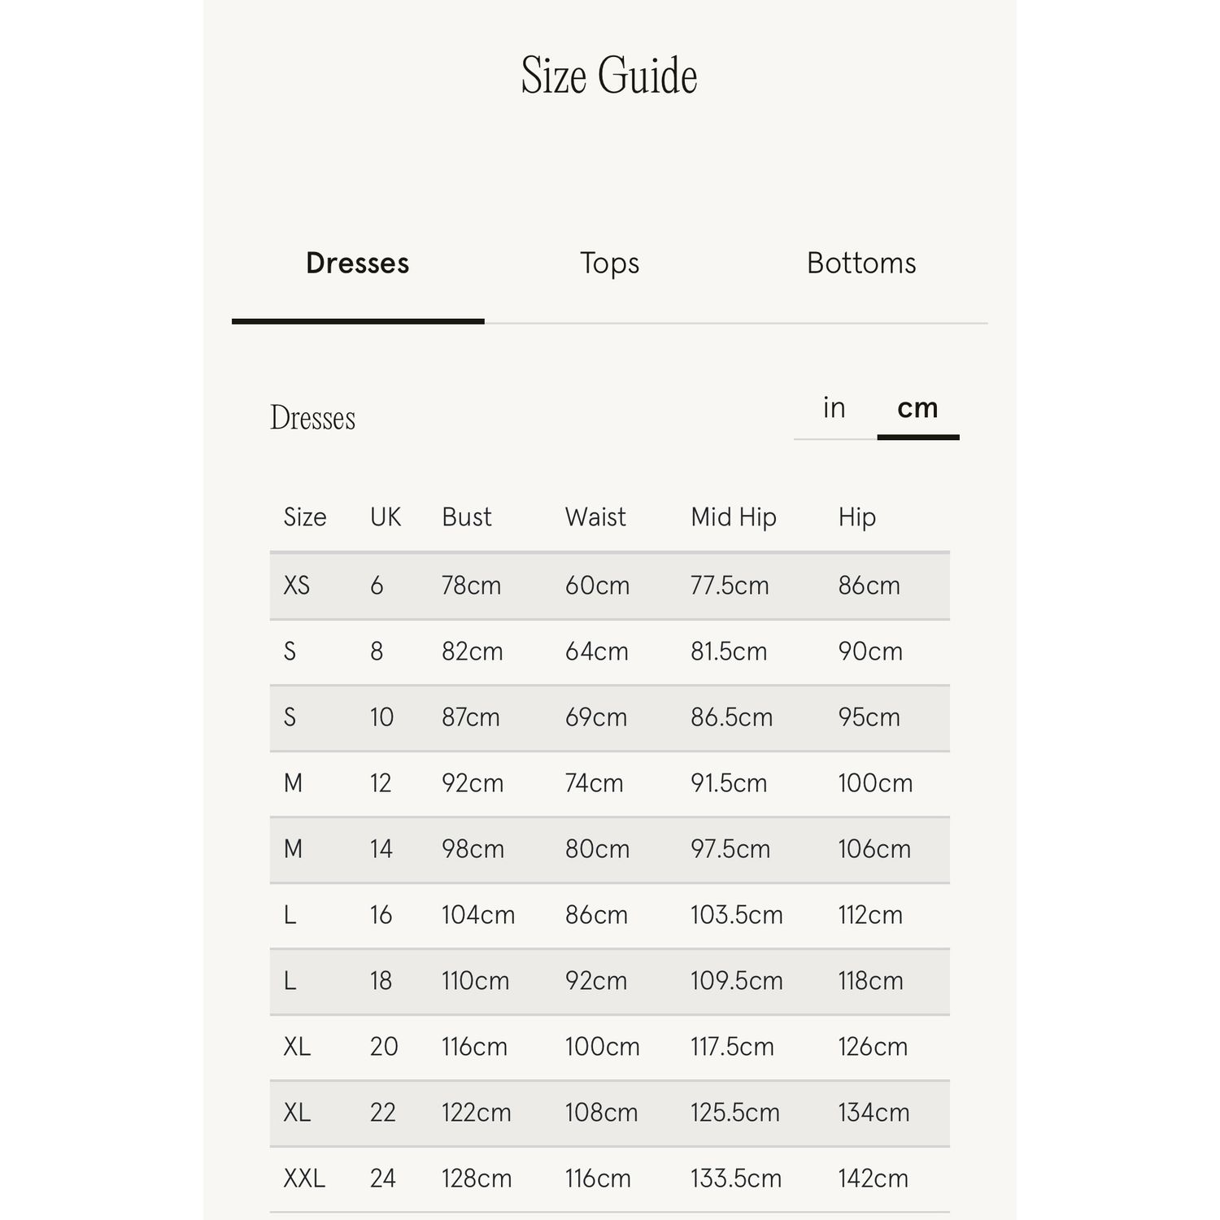Click the Waist column header

click(x=595, y=517)
